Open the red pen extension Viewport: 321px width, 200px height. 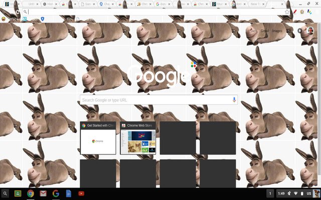295,12
